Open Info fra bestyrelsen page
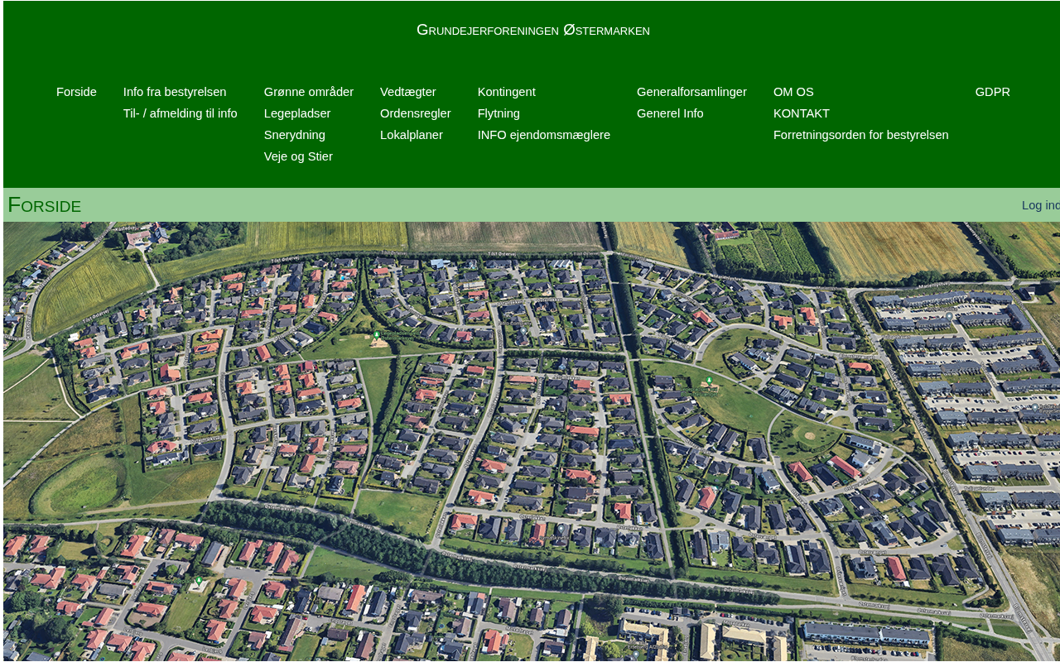The height and width of the screenshot is (662, 1060). (175, 92)
